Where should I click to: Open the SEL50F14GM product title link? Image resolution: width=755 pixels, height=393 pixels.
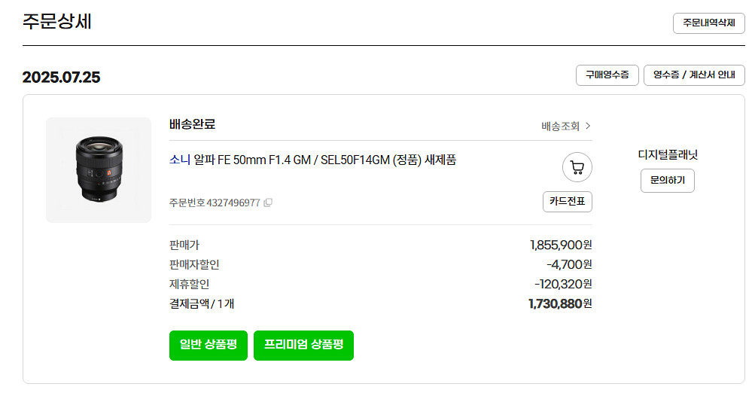pos(325,160)
